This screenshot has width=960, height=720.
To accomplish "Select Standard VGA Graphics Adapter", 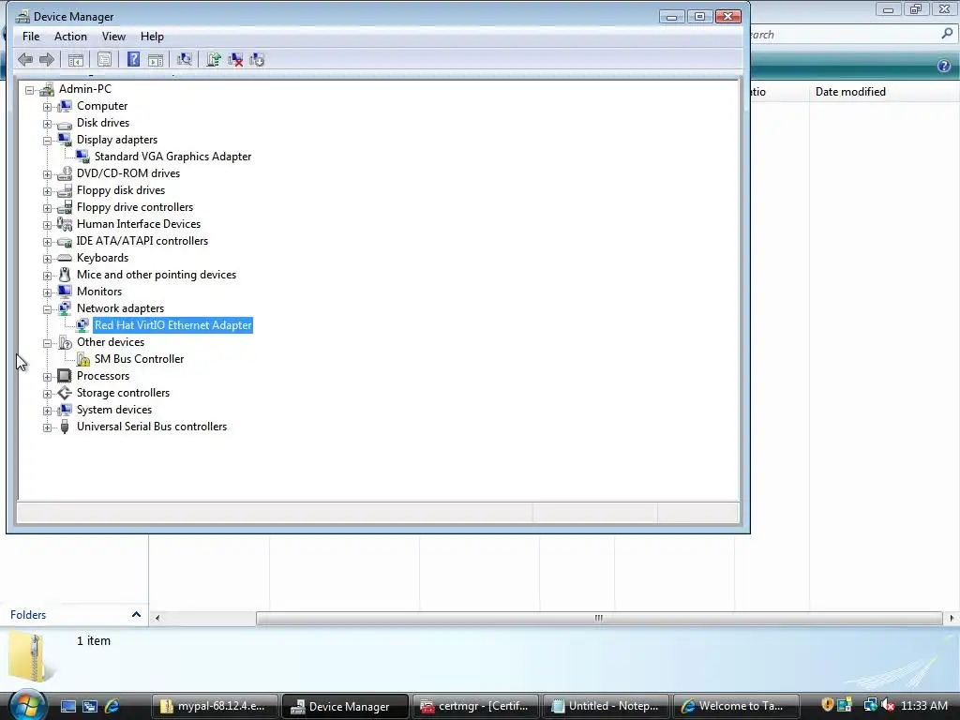I will [172, 157].
